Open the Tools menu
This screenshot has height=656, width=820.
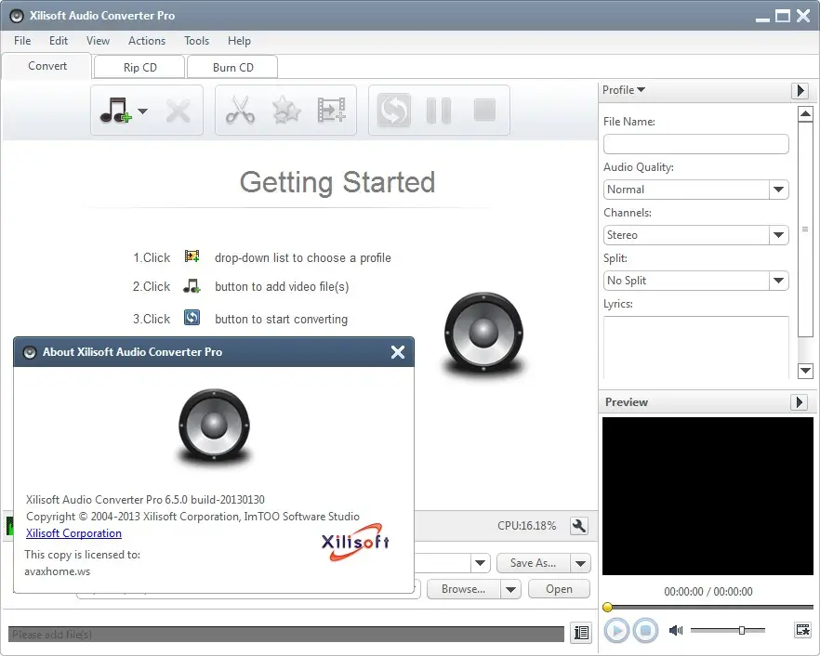click(197, 41)
